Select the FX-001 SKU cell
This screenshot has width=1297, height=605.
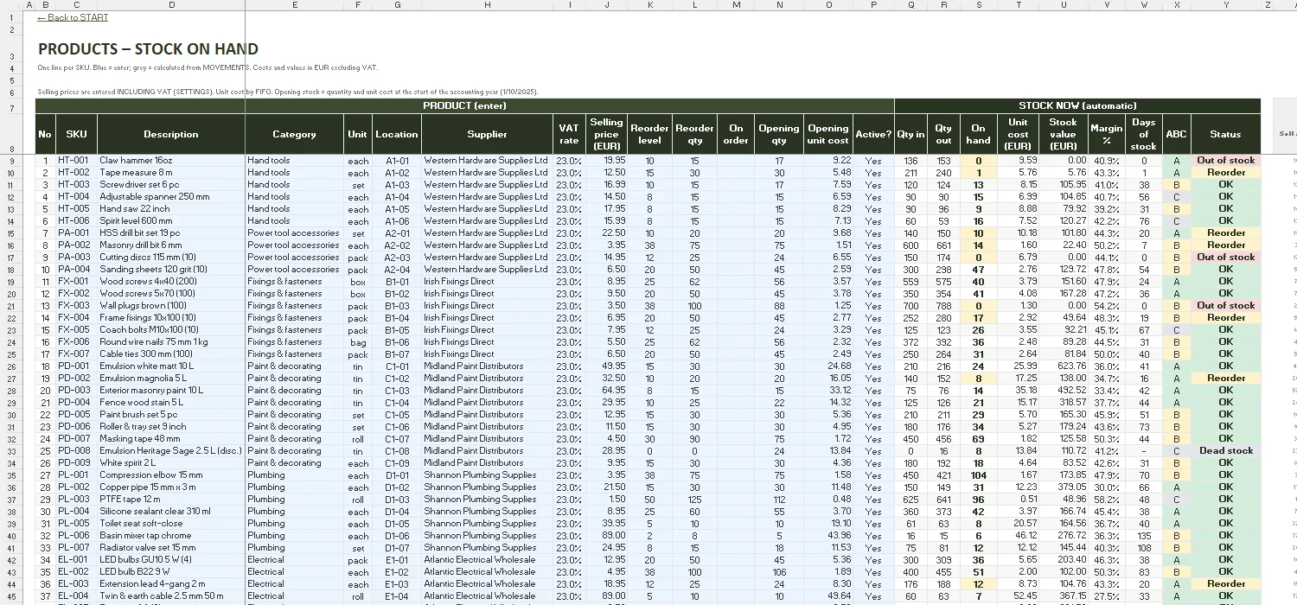coord(76,282)
